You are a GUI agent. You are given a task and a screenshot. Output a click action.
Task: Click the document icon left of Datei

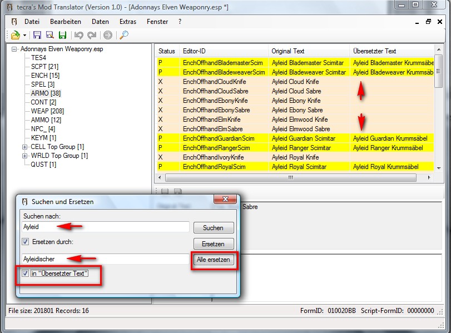(x=14, y=22)
